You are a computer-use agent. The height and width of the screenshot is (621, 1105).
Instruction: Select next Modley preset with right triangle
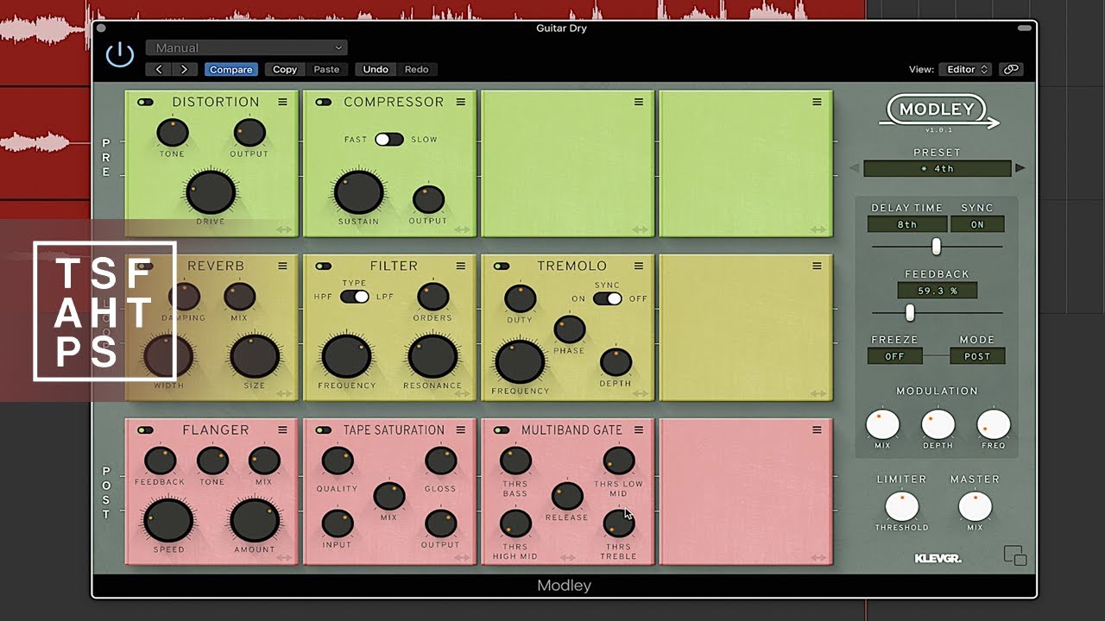(1020, 169)
